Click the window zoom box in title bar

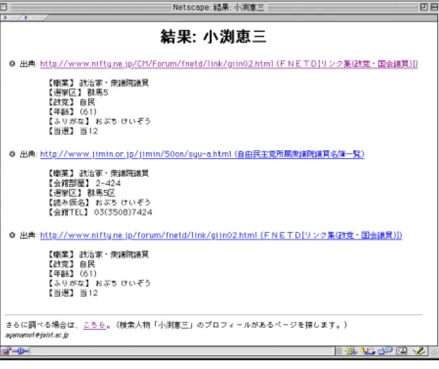click(x=424, y=7)
